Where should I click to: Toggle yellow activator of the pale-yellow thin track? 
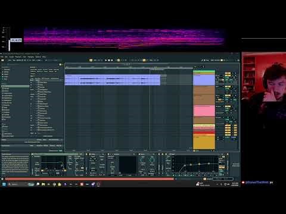228,125
